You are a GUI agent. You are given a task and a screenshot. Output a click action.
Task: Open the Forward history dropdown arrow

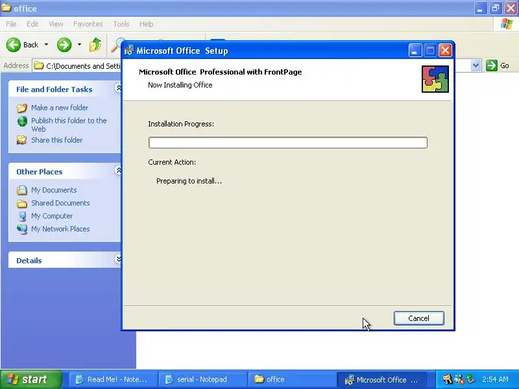[x=79, y=45]
